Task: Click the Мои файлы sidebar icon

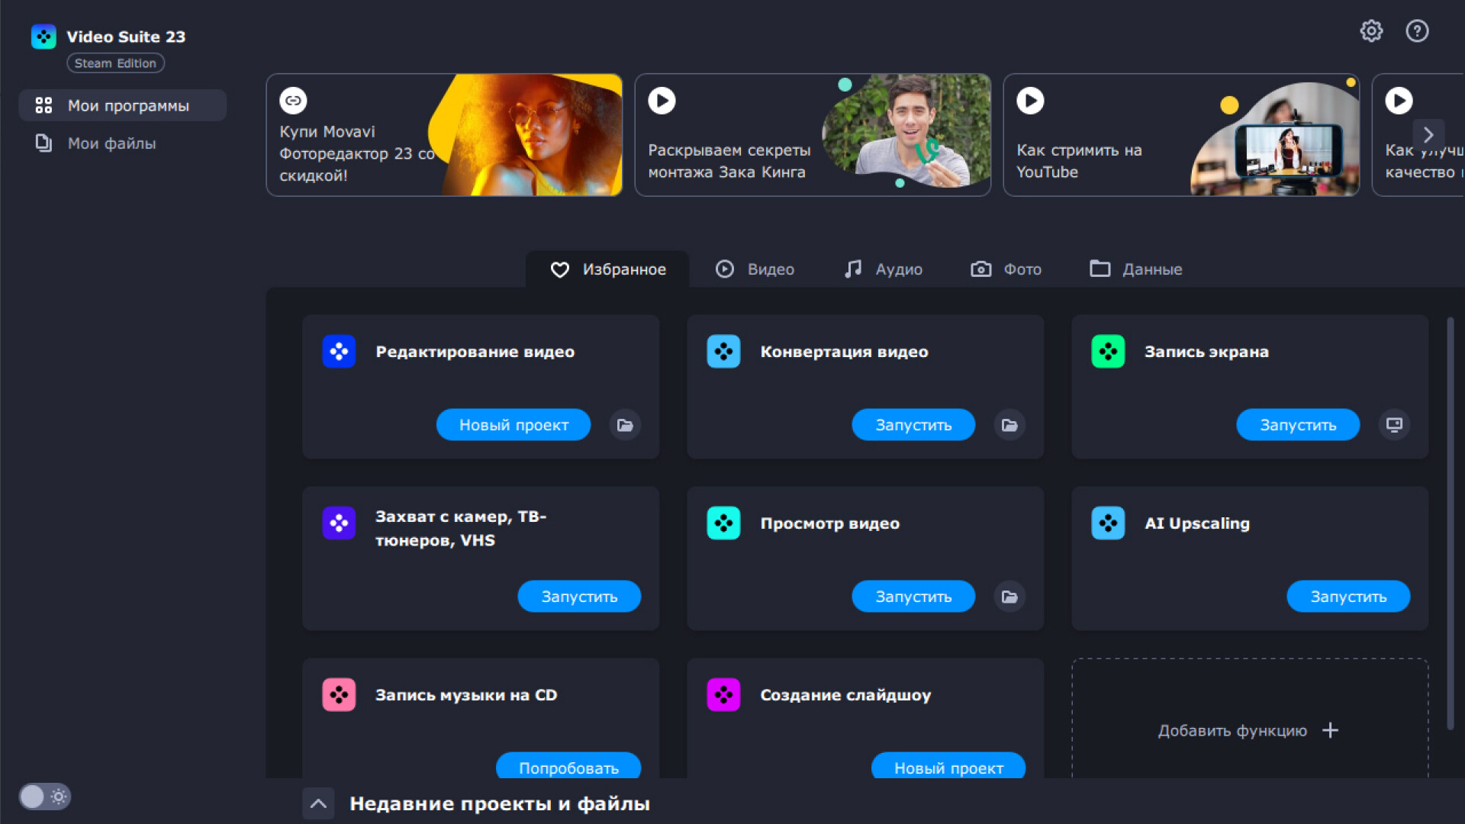Action: click(43, 143)
